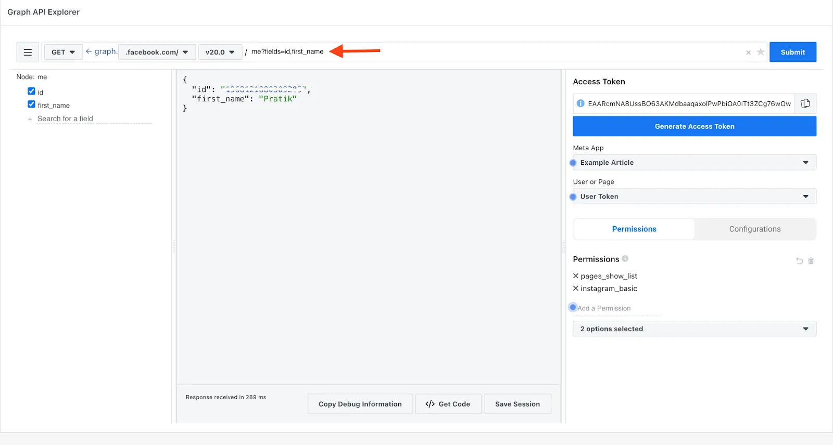Screen dimensions: 833x445
Task: Favorite the query with the star icon
Action: (x=761, y=52)
